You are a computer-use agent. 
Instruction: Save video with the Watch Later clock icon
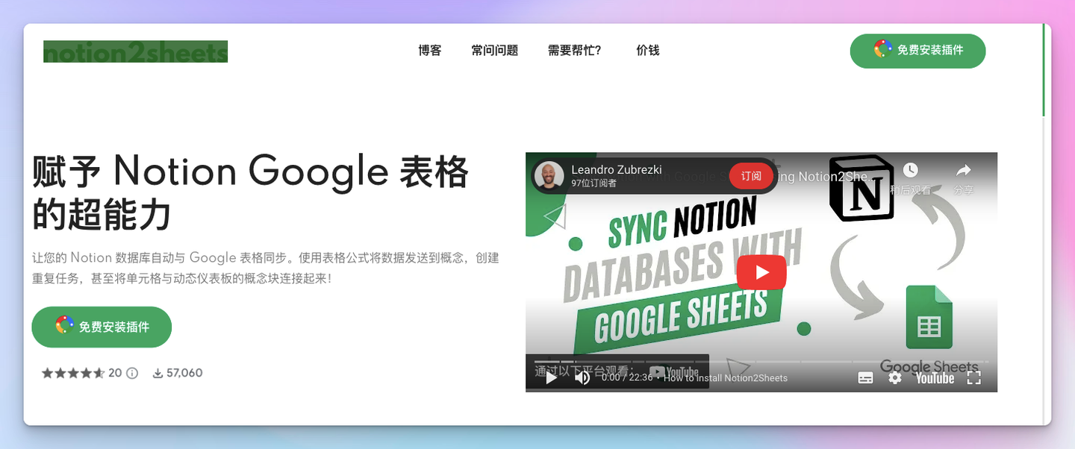point(912,170)
